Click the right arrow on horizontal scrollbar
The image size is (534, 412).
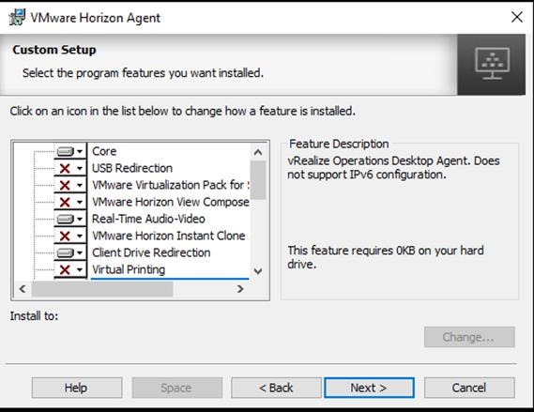click(240, 289)
